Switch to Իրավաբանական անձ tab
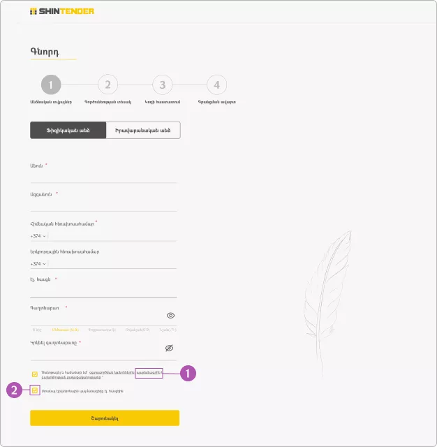437x447 pixels. tap(143, 131)
